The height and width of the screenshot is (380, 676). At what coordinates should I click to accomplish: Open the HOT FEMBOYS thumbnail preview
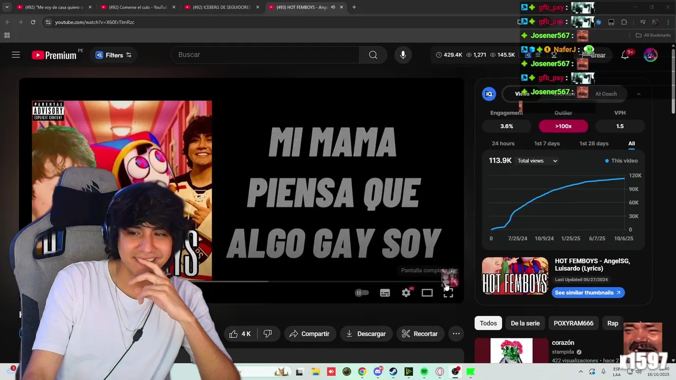pos(515,275)
